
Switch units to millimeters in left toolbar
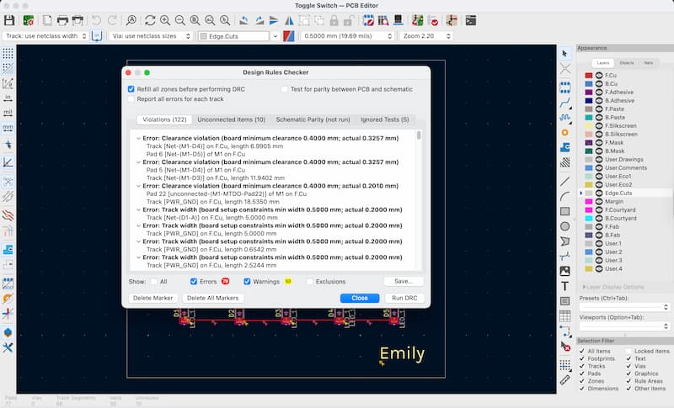click(x=8, y=127)
